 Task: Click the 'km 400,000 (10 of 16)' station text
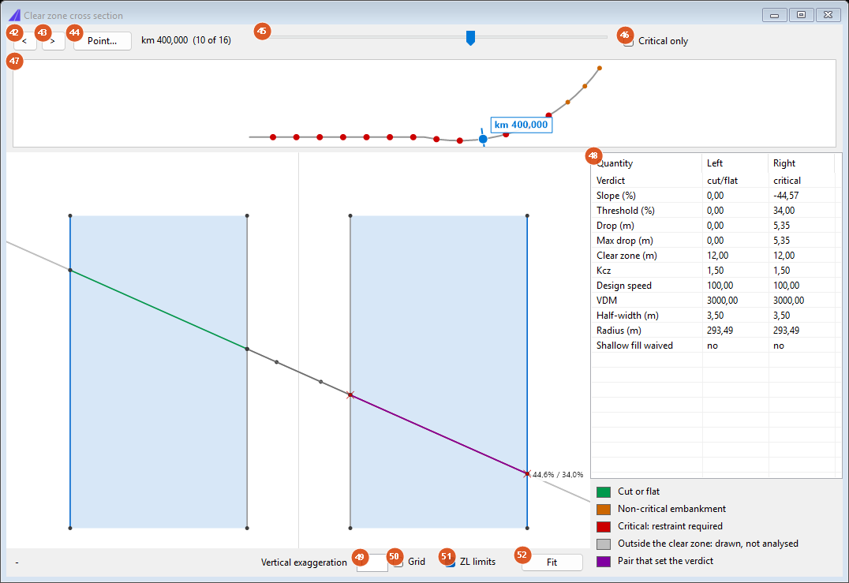coord(186,40)
